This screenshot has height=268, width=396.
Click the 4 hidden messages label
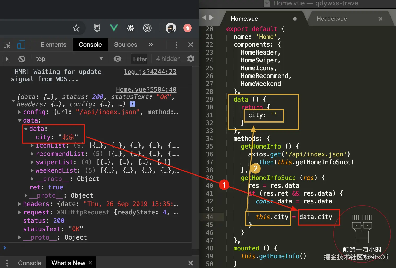168,59
